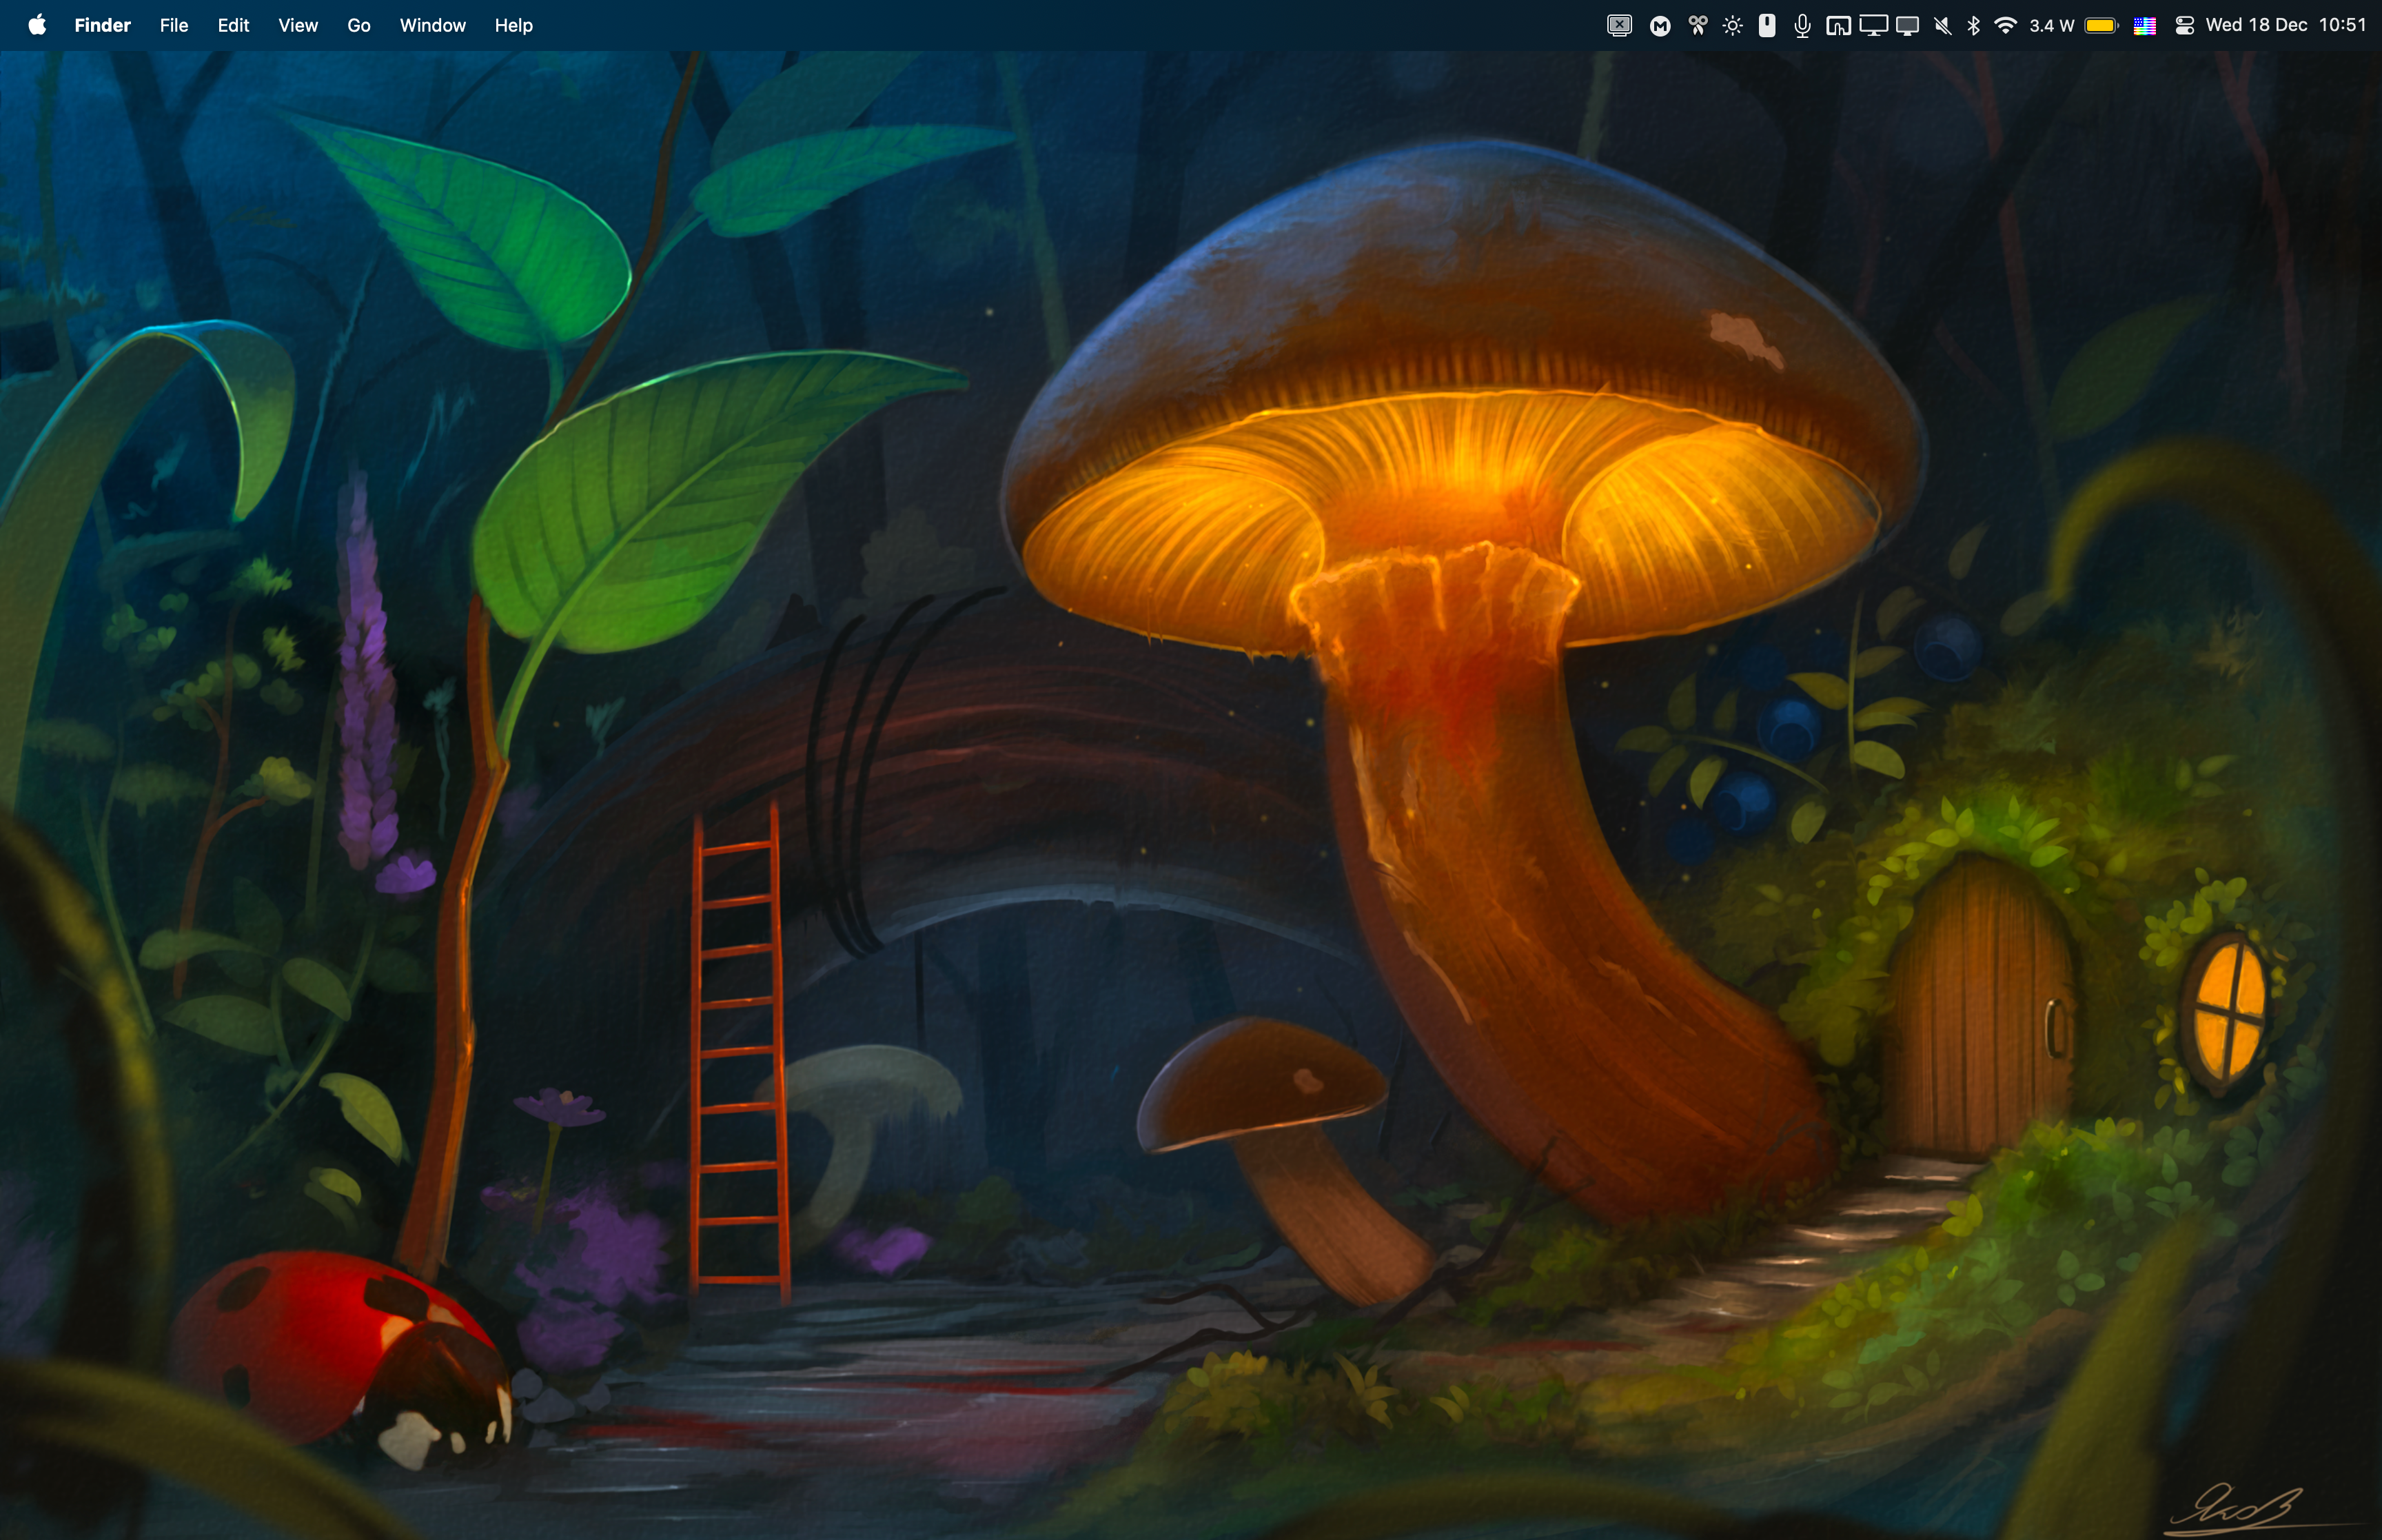Viewport: 2382px width, 1540px height.
Task: Open Control Center toggles icon
Action: tap(2184, 25)
